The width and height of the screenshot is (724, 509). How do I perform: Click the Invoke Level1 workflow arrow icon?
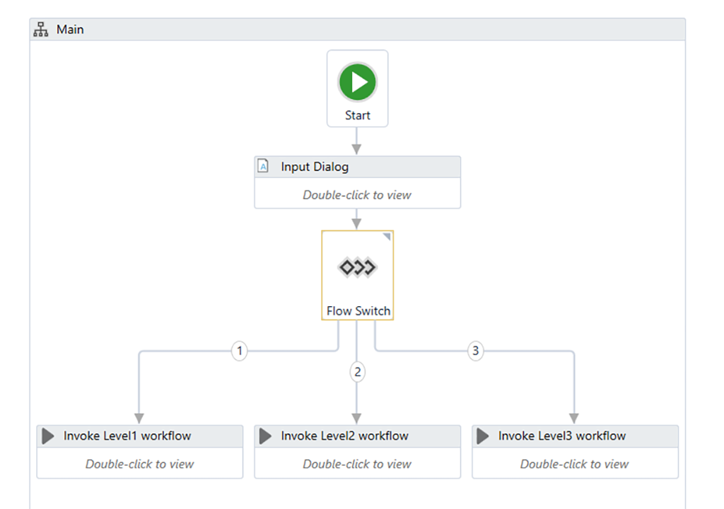(x=48, y=436)
